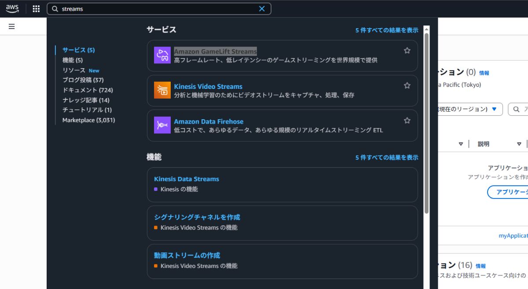The width and height of the screenshot is (528, 289).
Task: Click the background applications search field
Action: click(518, 109)
